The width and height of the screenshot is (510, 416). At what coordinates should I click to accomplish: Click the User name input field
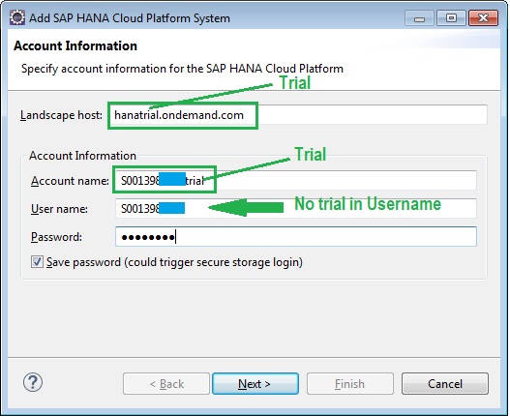click(x=296, y=209)
